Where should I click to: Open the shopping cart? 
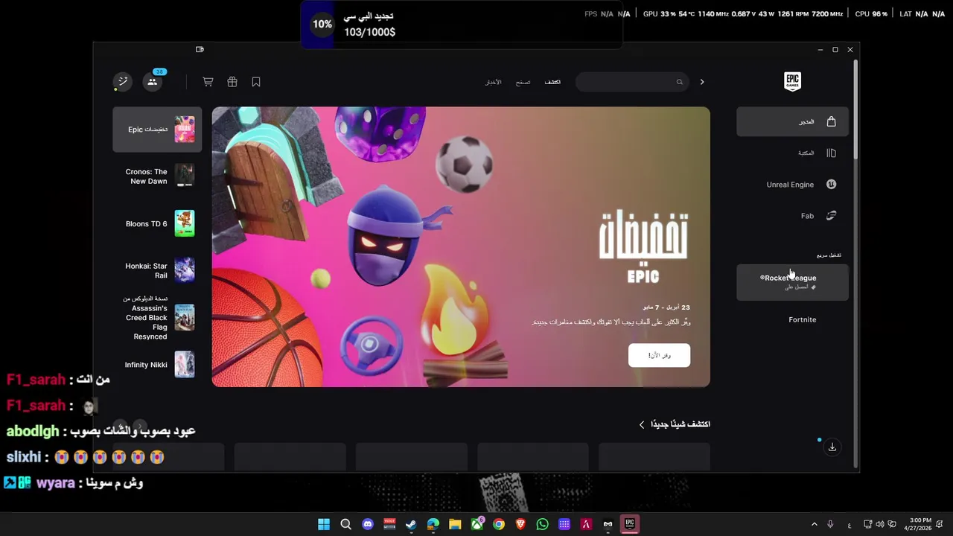click(208, 82)
